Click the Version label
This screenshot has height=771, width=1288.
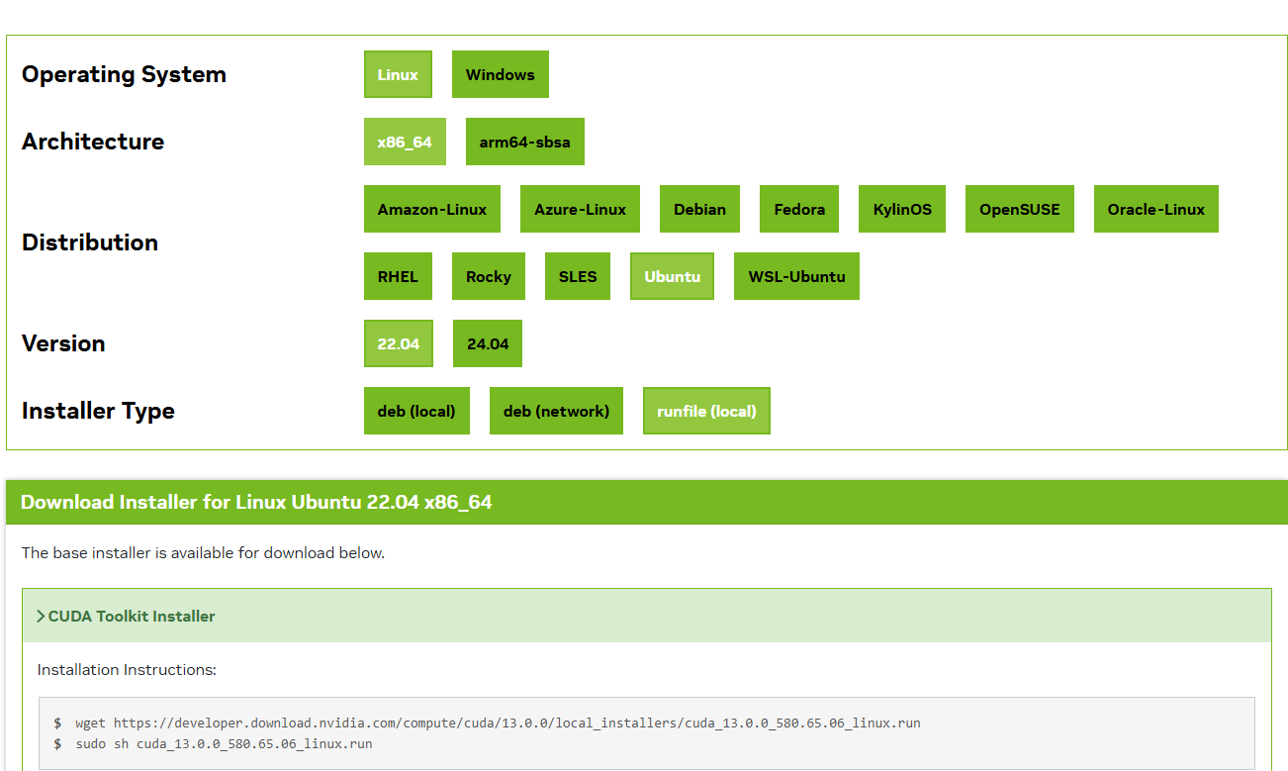[63, 343]
